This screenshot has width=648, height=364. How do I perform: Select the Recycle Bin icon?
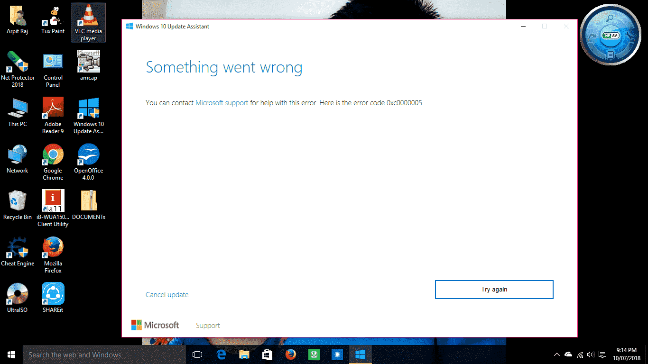[18, 205]
